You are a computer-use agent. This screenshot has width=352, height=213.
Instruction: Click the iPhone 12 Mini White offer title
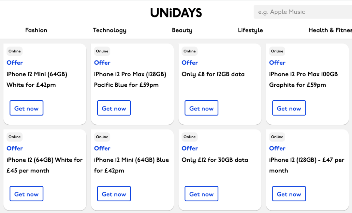click(37, 80)
